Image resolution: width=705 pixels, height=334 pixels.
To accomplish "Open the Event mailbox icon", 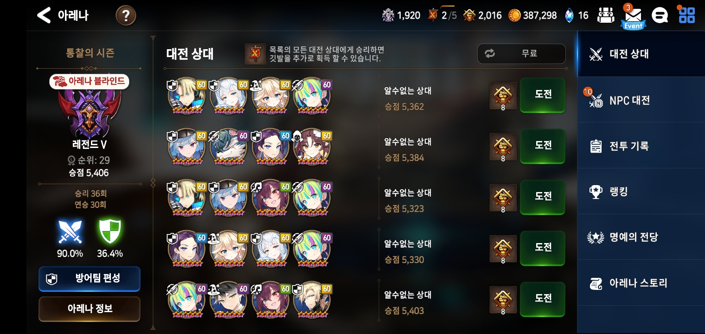I will click(x=633, y=17).
